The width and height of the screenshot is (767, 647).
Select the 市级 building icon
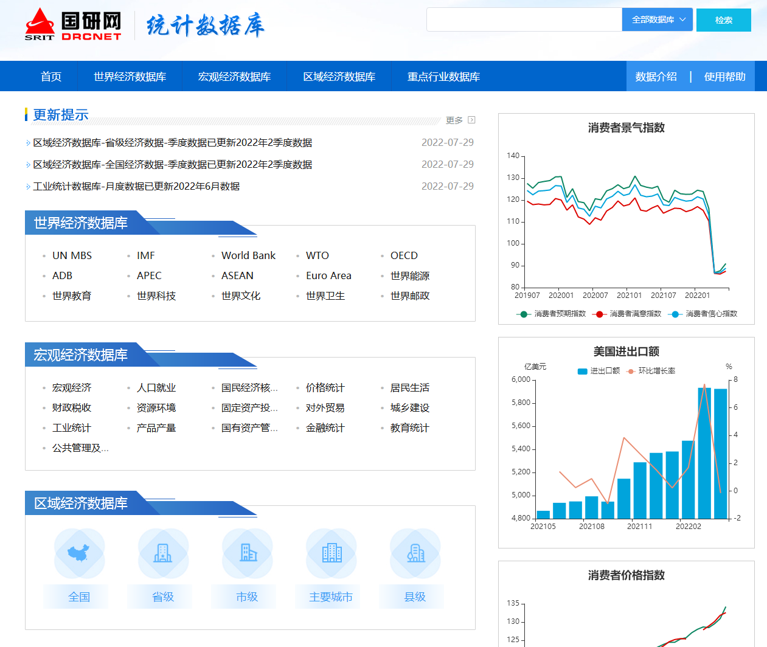click(247, 553)
